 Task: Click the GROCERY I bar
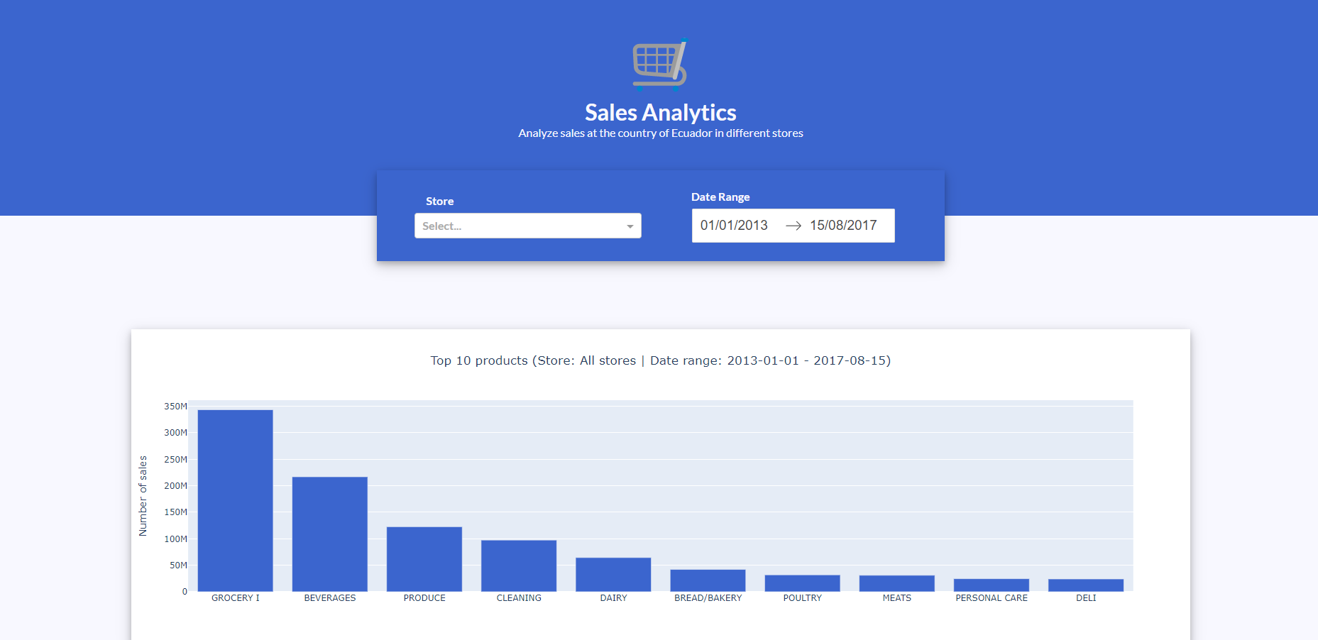pyautogui.click(x=235, y=500)
